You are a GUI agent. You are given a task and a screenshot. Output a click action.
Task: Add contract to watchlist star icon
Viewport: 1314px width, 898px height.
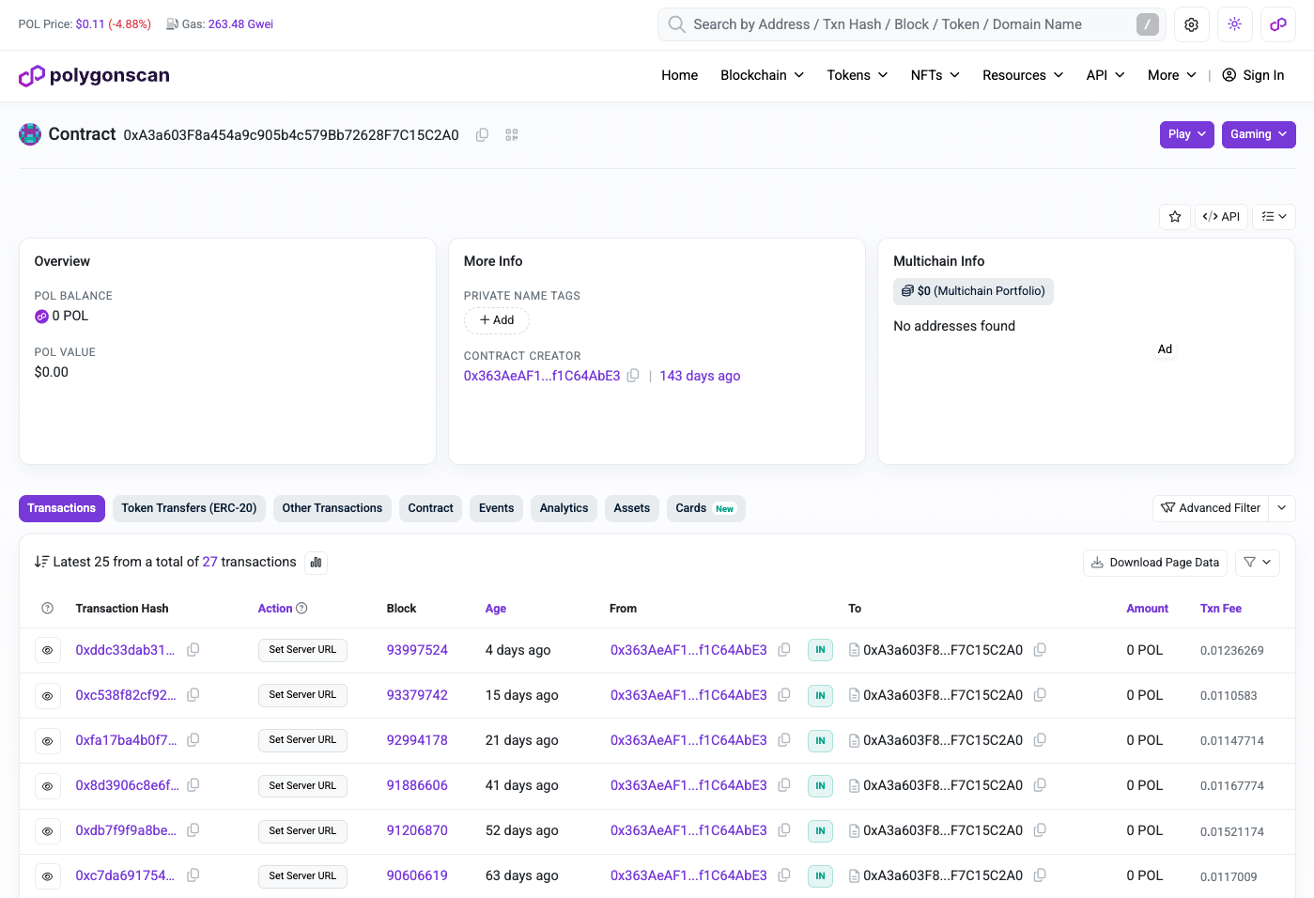(x=1175, y=217)
